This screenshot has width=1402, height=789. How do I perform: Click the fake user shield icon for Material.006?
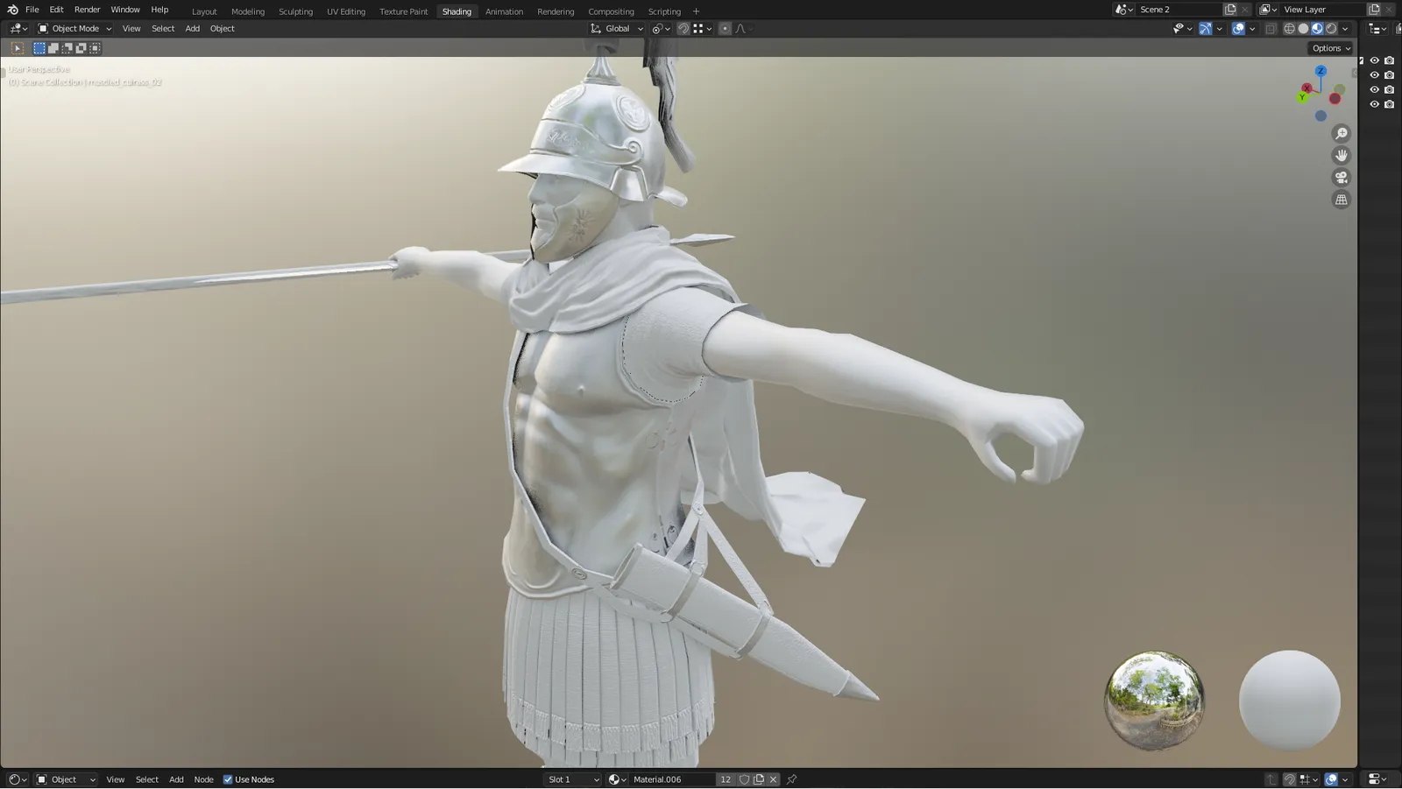tap(744, 779)
